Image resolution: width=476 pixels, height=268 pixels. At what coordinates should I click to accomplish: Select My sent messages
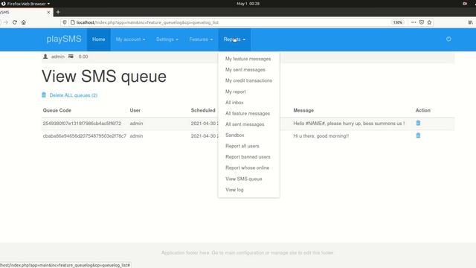(245, 69)
